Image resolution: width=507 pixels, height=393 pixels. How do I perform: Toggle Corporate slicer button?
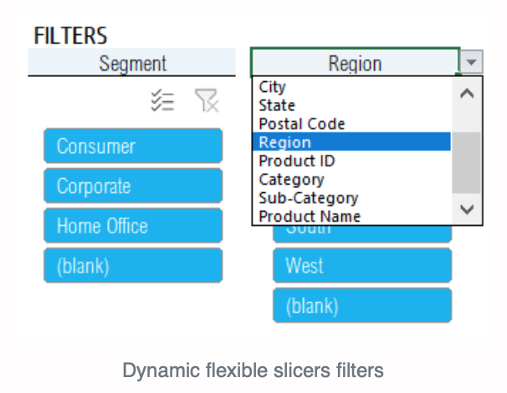click(133, 186)
